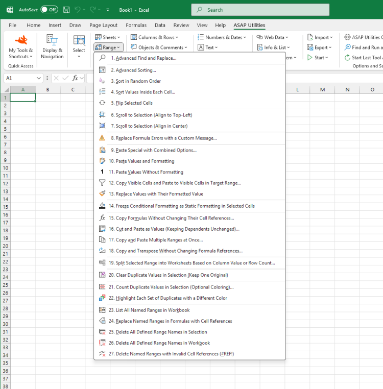Click the Flip Selected Cells icon
The image size is (383, 389).
pos(102,103)
